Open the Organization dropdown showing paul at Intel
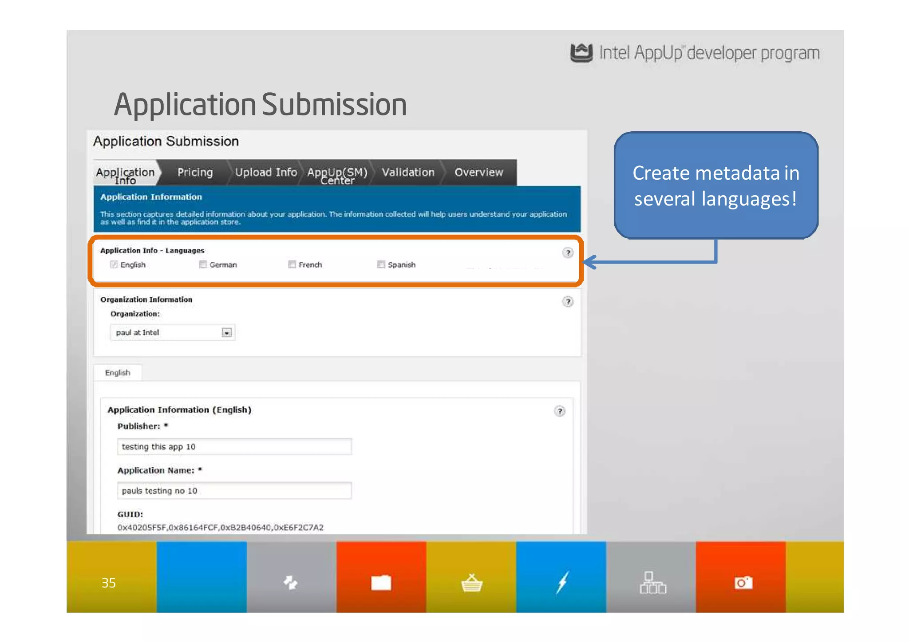 (173, 332)
